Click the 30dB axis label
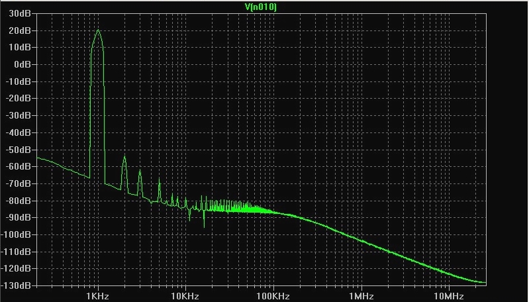 click(x=20, y=13)
